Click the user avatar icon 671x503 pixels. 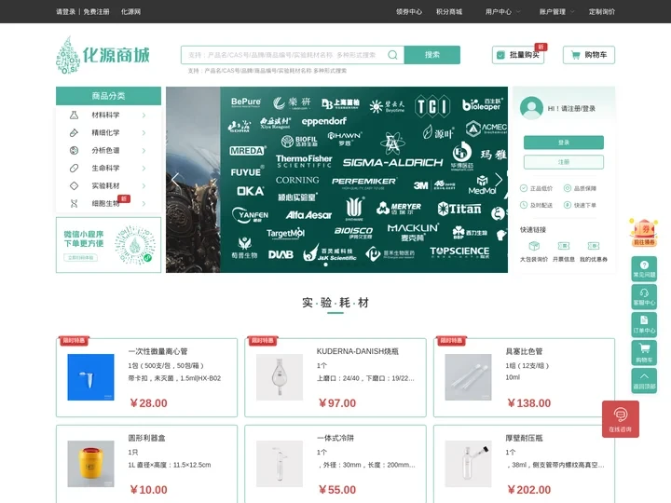click(531, 108)
